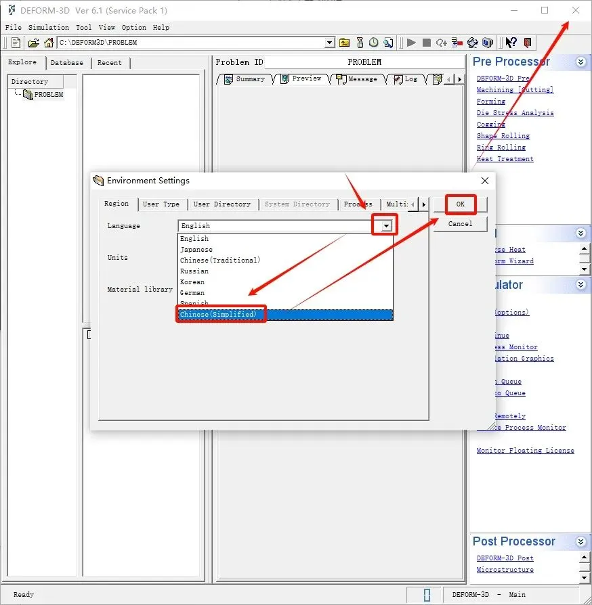Image resolution: width=592 pixels, height=605 pixels.
Task: Switch to the Explore tab
Action: pyautogui.click(x=22, y=62)
